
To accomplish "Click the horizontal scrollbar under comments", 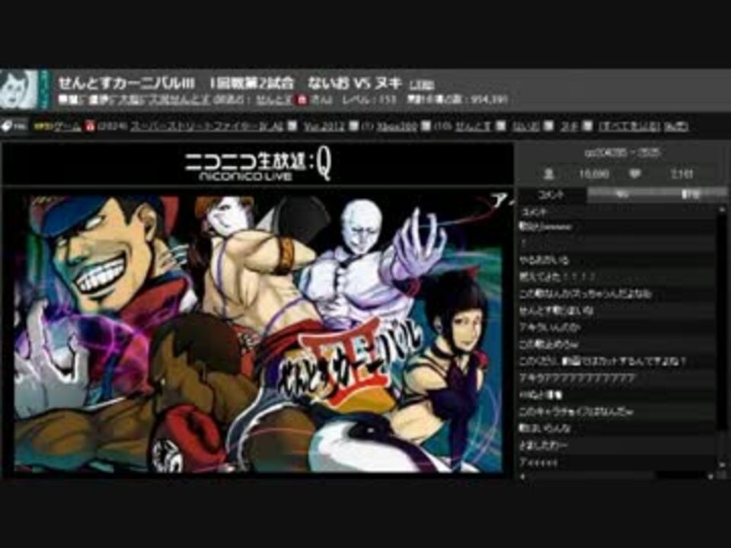I will [616, 476].
